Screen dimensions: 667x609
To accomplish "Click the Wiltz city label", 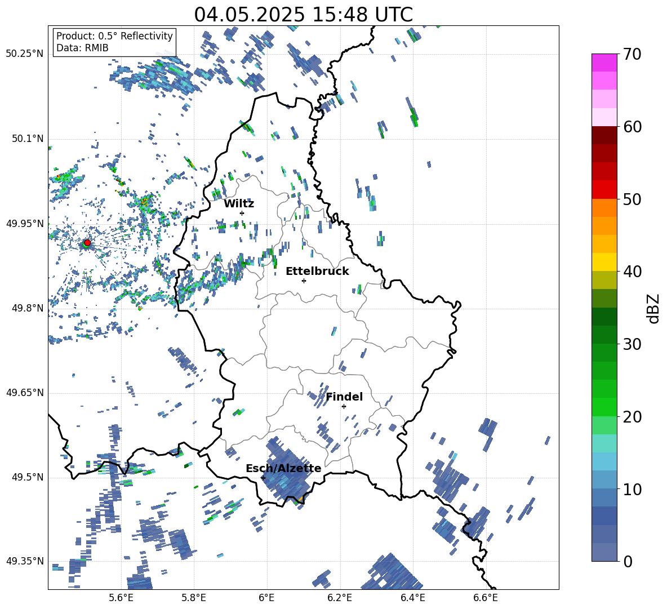I will (x=239, y=204).
